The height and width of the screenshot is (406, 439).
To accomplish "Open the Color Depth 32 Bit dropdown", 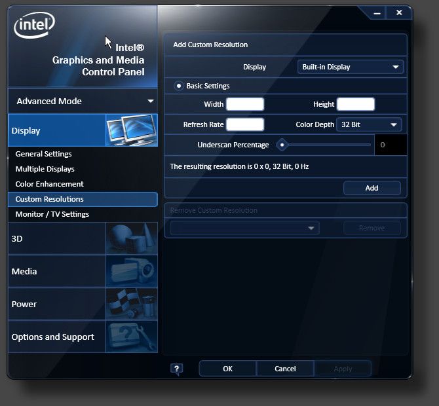I will 369,124.
